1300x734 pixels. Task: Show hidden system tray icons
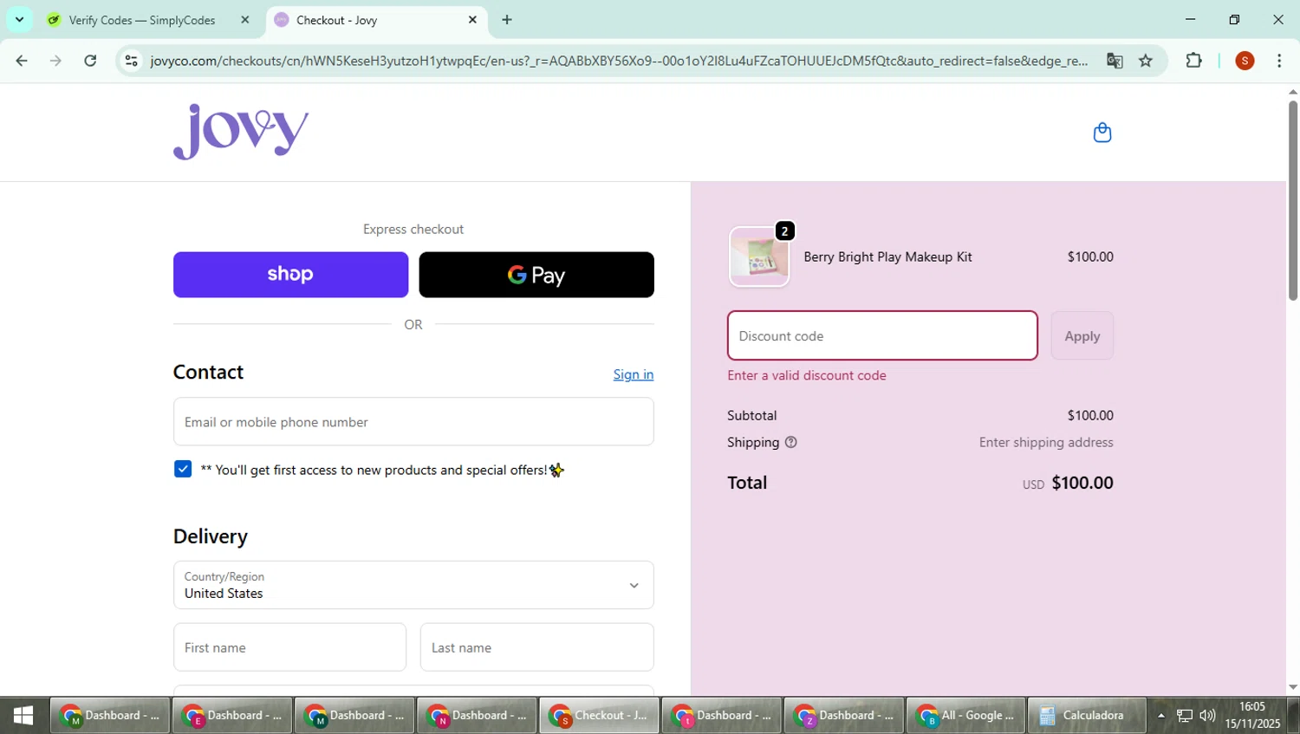pyautogui.click(x=1160, y=716)
